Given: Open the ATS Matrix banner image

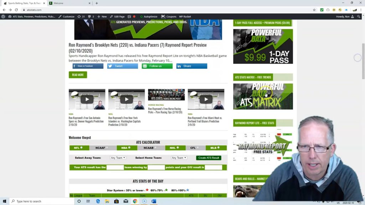Looking at the screenshot, I should [x=263, y=96].
